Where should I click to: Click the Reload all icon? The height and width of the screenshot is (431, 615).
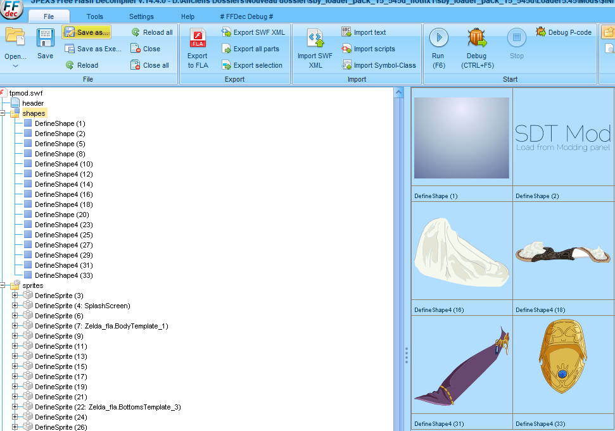[x=136, y=32]
